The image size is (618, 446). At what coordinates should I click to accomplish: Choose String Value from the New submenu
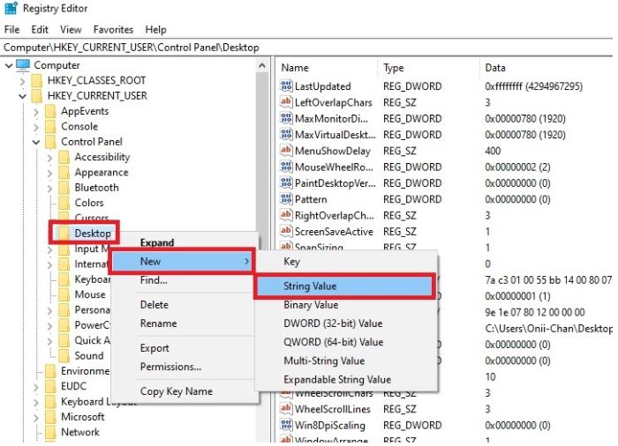[x=310, y=286]
